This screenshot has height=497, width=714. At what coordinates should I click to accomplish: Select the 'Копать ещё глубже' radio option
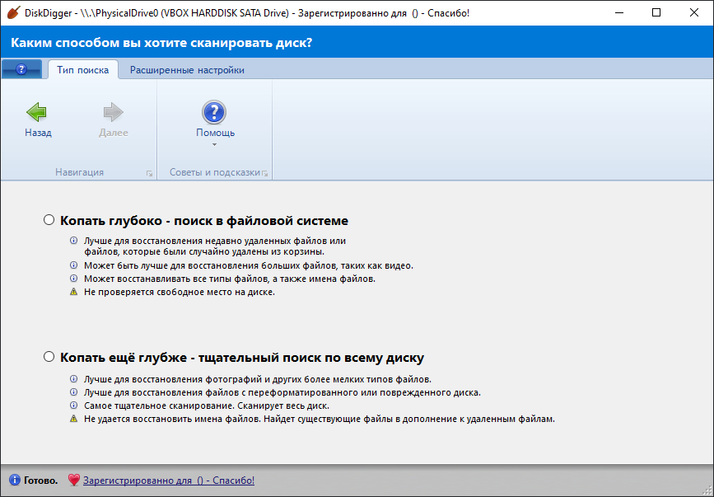pyautogui.click(x=49, y=358)
